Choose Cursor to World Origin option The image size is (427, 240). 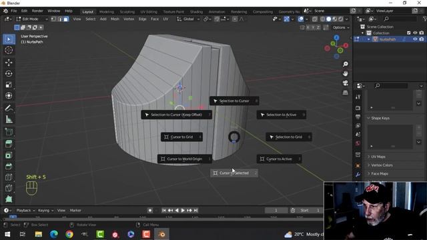(x=185, y=159)
